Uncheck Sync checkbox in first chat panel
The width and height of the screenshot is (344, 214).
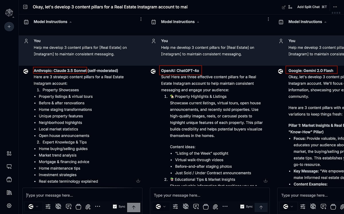115,207
